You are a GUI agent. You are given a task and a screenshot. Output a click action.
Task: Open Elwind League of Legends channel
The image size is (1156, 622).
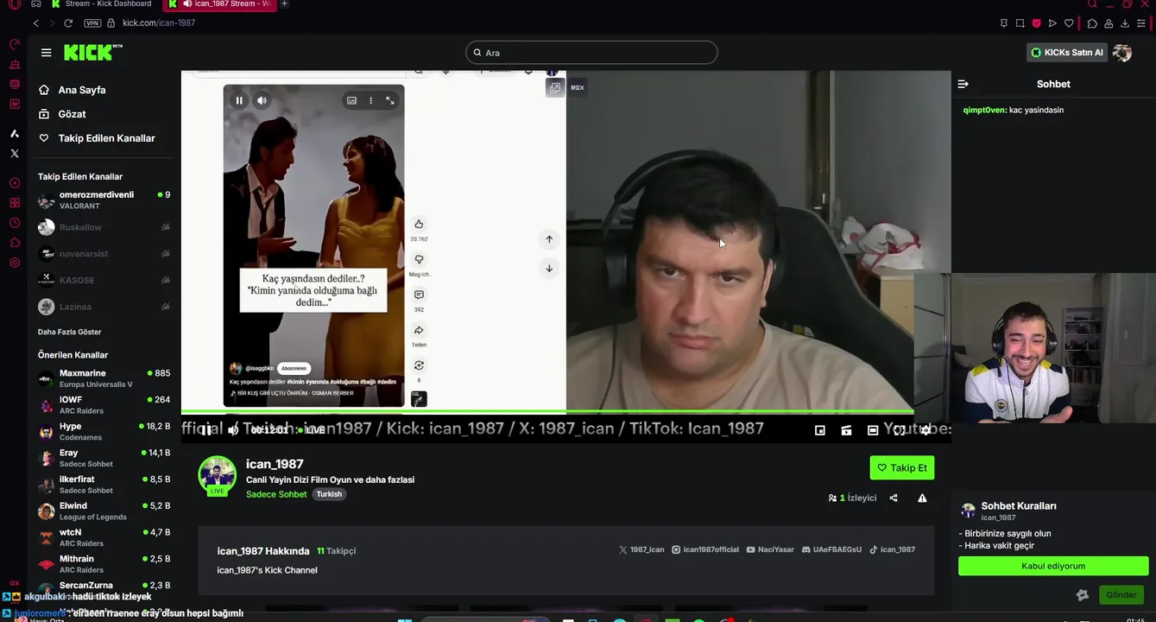coord(104,511)
